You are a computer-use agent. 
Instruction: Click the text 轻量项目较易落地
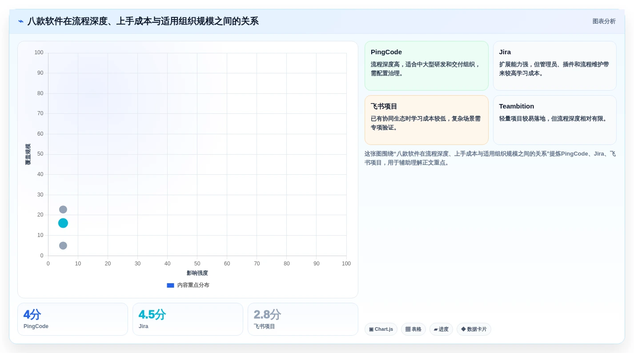point(553,119)
